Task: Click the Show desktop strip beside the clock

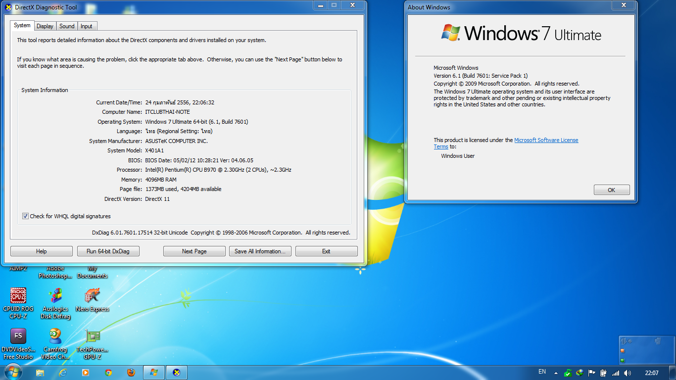Action: [x=673, y=373]
